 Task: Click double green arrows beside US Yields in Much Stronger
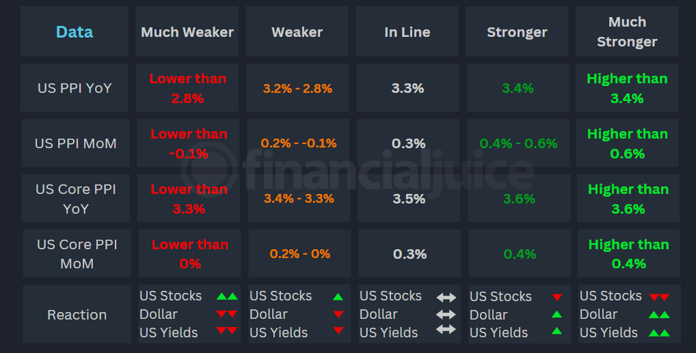[x=659, y=333]
